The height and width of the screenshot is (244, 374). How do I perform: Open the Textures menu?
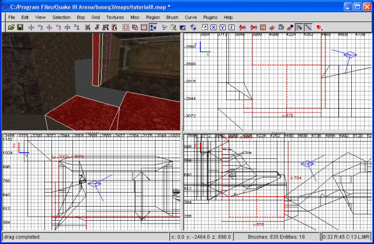115,18
